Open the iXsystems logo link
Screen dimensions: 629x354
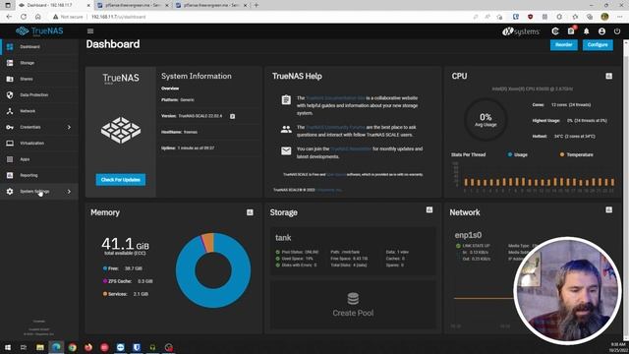pyautogui.click(x=521, y=31)
